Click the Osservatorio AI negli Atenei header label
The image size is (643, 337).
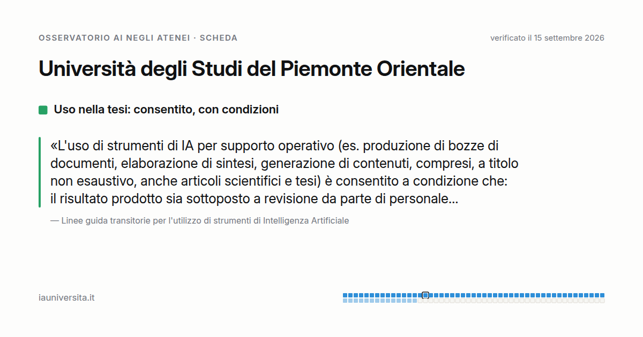(114, 38)
